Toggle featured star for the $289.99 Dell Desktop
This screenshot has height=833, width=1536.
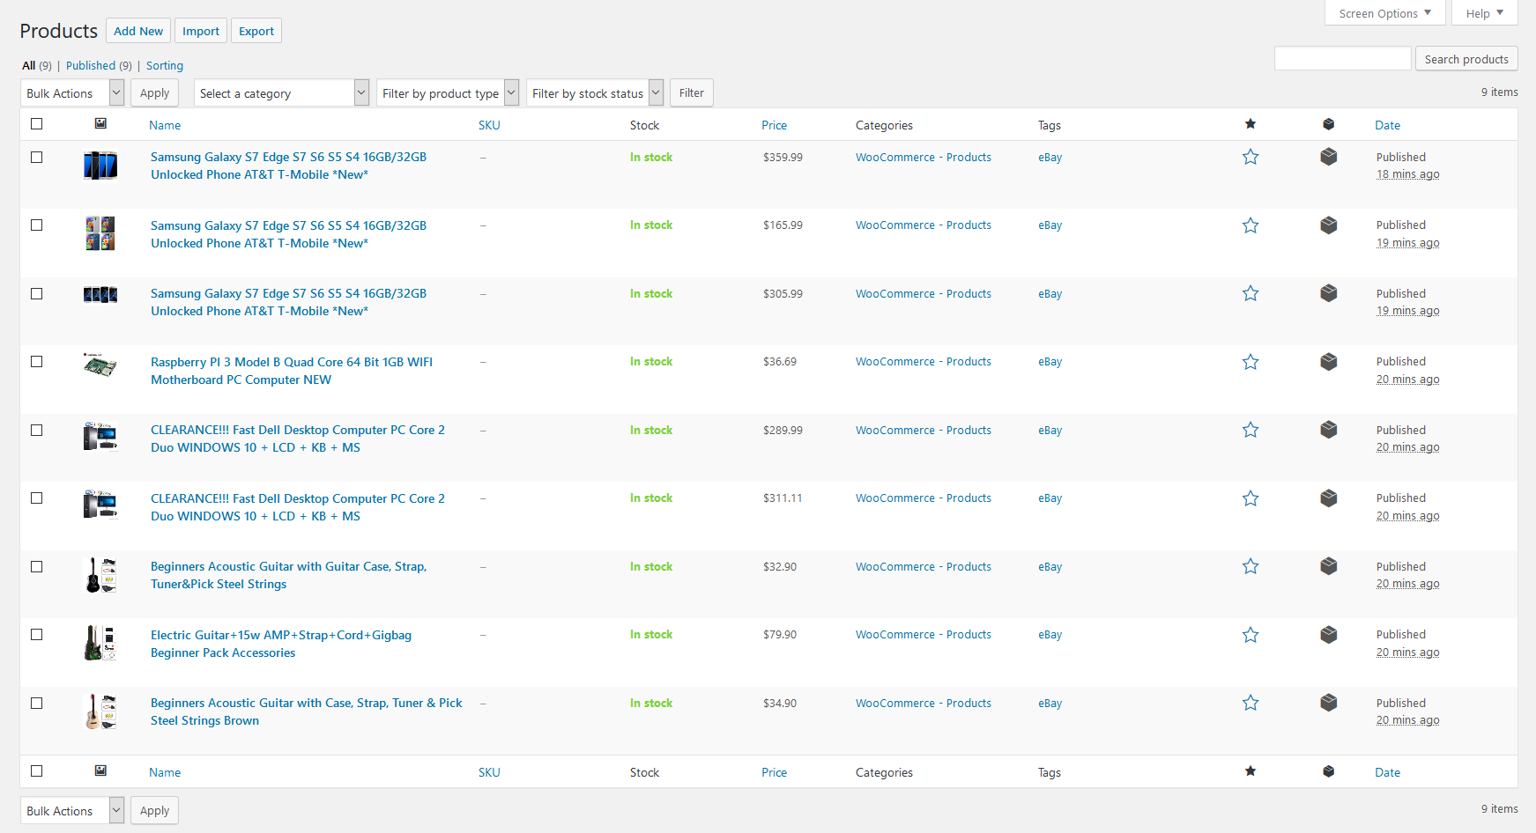[1250, 430]
